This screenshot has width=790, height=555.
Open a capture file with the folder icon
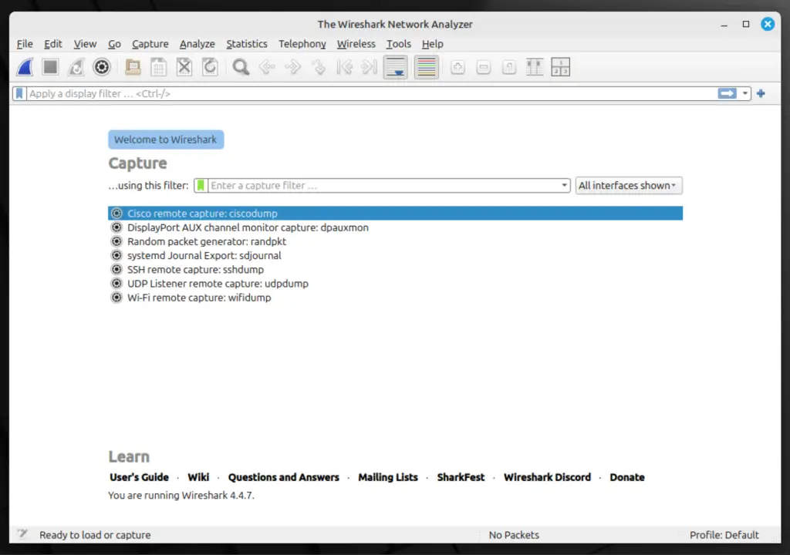click(x=132, y=67)
